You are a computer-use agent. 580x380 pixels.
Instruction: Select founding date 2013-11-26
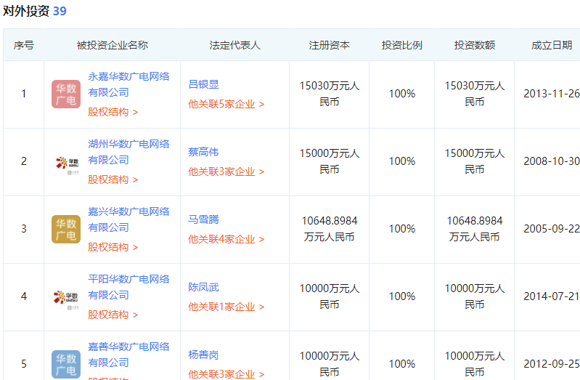point(552,94)
